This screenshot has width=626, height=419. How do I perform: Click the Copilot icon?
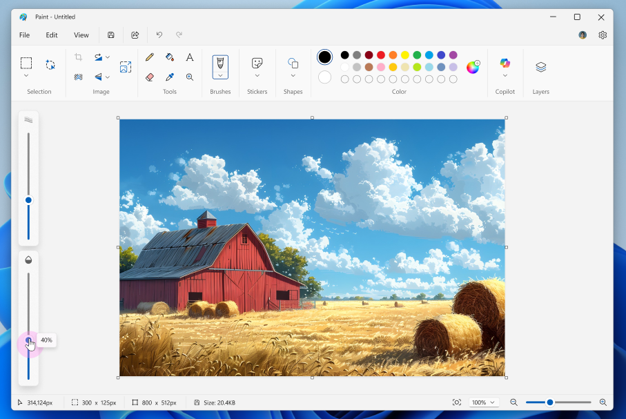(505, 62)
